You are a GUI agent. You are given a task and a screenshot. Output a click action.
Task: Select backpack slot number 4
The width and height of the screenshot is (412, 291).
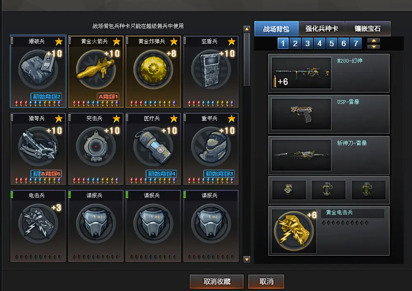click(320, 43)
